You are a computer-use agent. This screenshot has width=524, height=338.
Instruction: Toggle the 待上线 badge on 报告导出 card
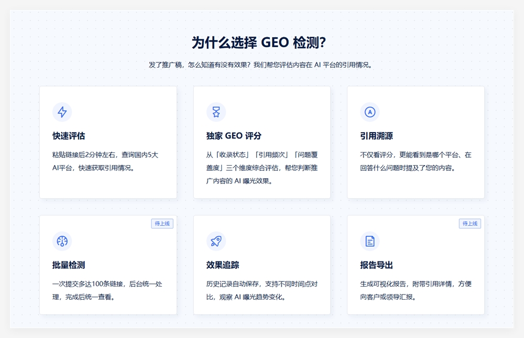coord(470,223)
